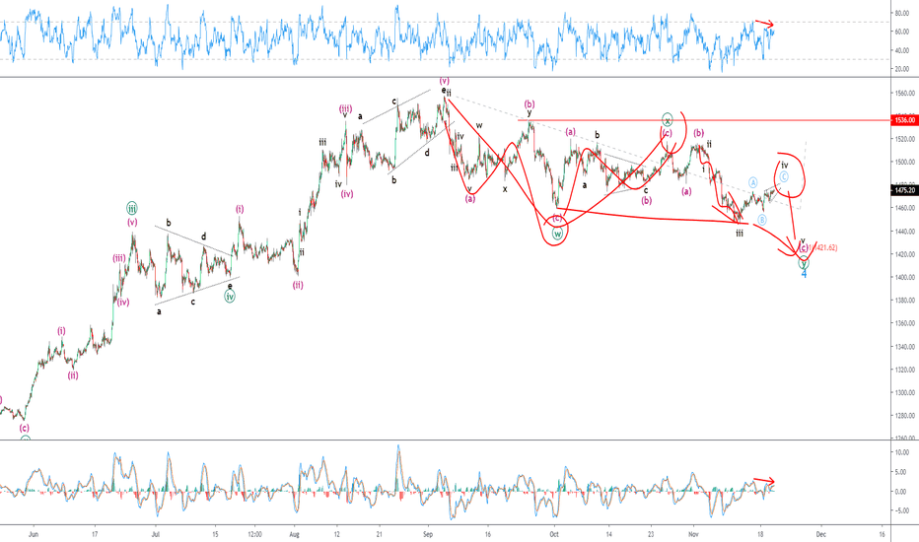Click 10.00 on the lower oscillator scale
Screen dimensions: 919x542
point(902,452)
